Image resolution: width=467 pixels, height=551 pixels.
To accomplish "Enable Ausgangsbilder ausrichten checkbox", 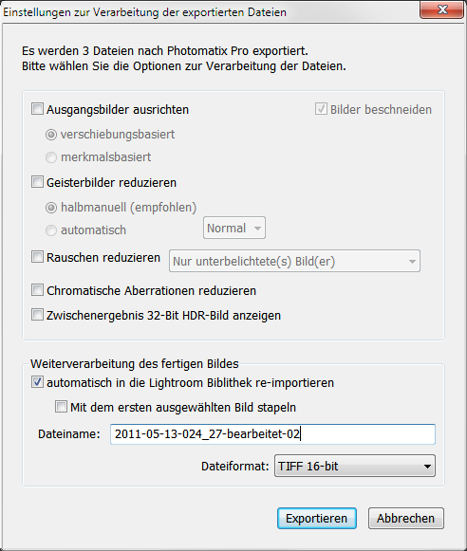I will (x=38, y=109).
